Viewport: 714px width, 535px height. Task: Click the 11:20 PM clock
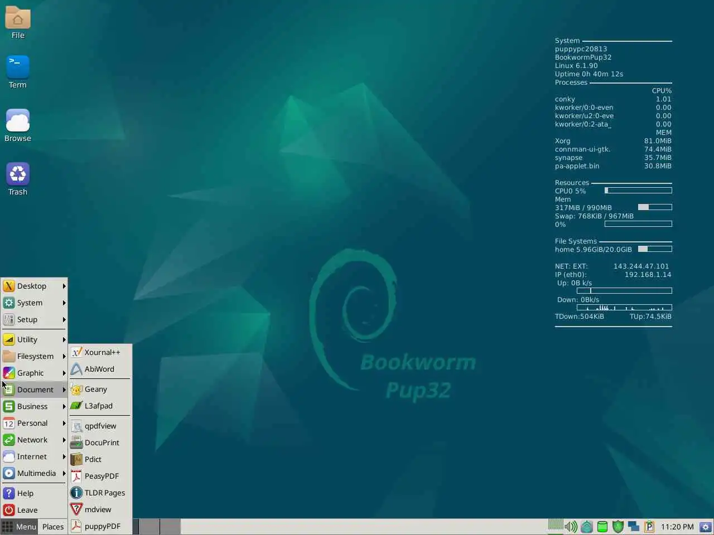point(677,527)
